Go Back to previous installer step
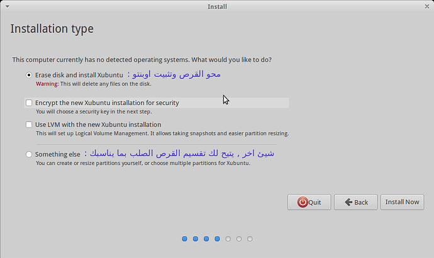 pyautogui.click(x=355, y=202)
